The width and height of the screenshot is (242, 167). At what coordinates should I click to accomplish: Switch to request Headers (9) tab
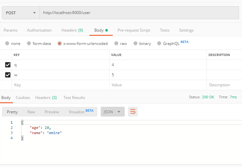coord(72,30)
